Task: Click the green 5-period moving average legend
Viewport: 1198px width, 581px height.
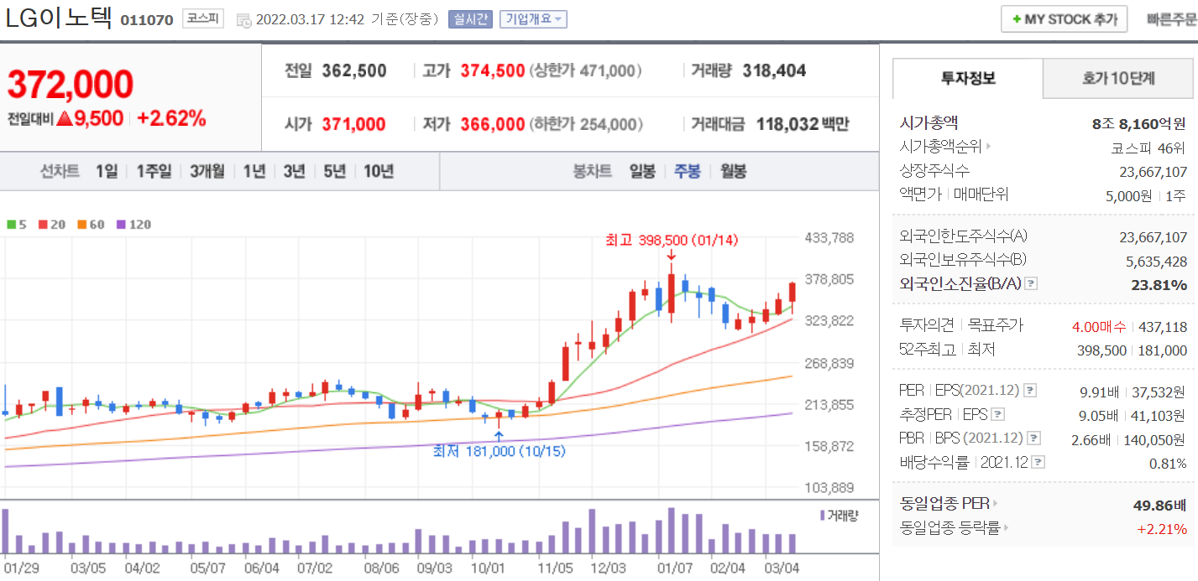Action: 17,225
